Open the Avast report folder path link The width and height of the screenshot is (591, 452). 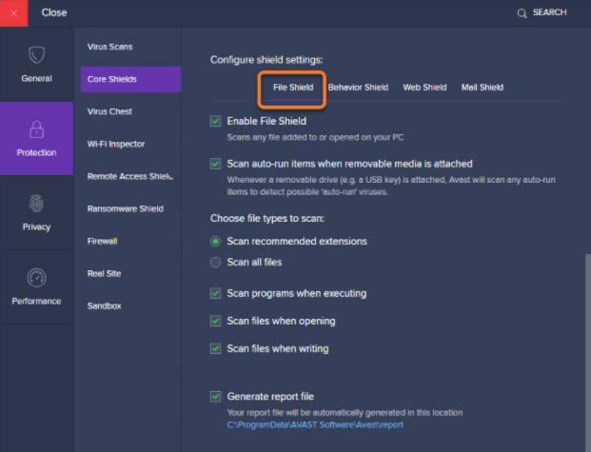[x=315, y=424]
